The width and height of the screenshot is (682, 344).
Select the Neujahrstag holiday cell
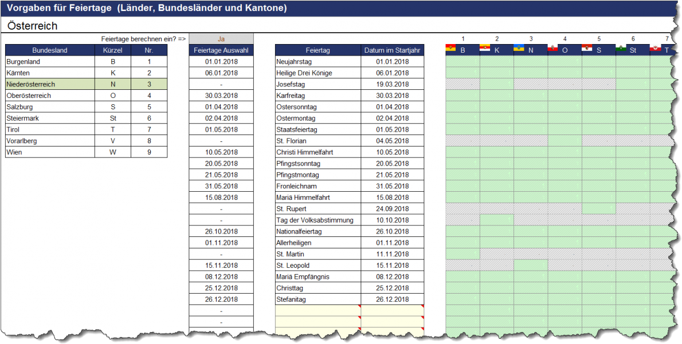(318, 62)
